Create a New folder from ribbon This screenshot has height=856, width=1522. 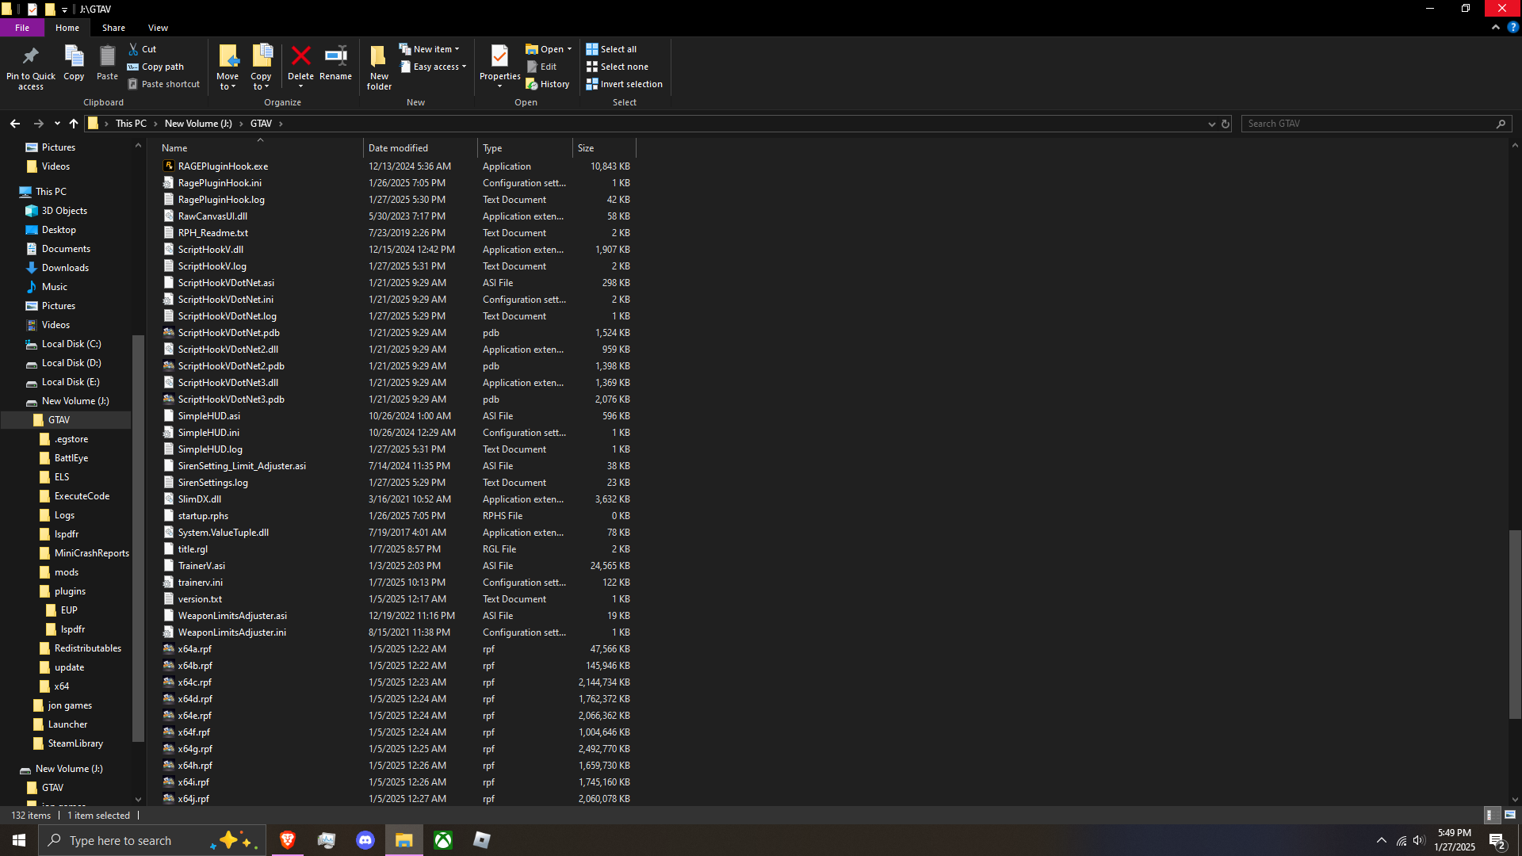click(379, 67)
